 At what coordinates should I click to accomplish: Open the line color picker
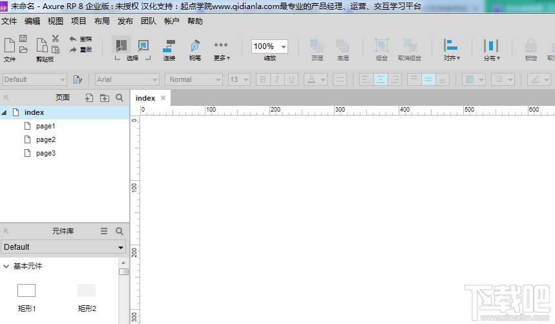point(539,79)
